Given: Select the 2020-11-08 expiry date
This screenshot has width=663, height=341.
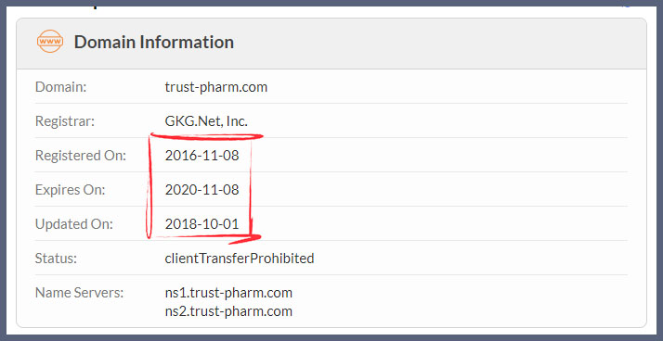Looking at the screenshot, I should (202, 190).
